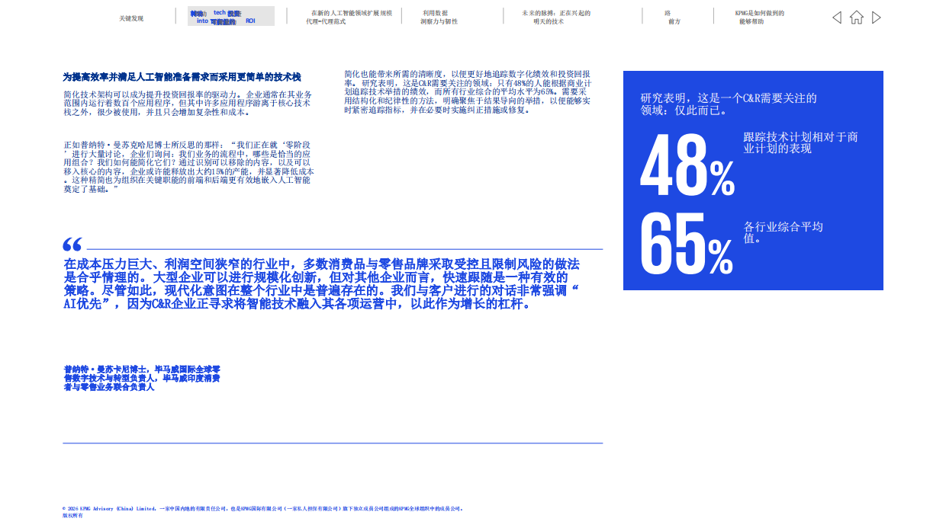This screenshot has height=531, width=946.
Task: Click the 48% statistic figure
Action: [x=687, y=165]
